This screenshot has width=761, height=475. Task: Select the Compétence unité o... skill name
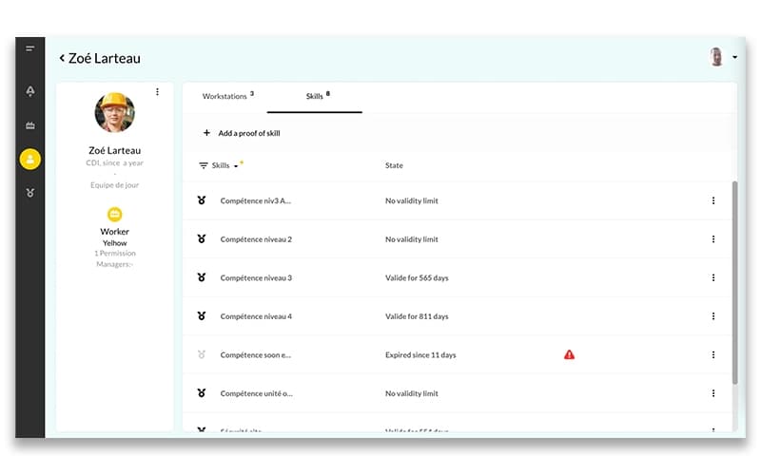[x=256, y=393]
